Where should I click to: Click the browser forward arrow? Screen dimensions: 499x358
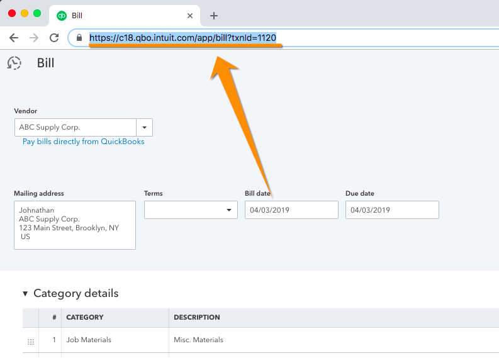(x=34, y=38)
